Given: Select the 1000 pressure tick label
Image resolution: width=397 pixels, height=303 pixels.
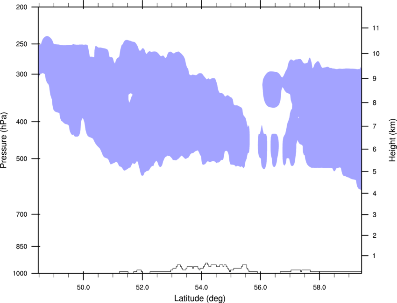Looking at the screenshot, I should [x=20, y=274].
